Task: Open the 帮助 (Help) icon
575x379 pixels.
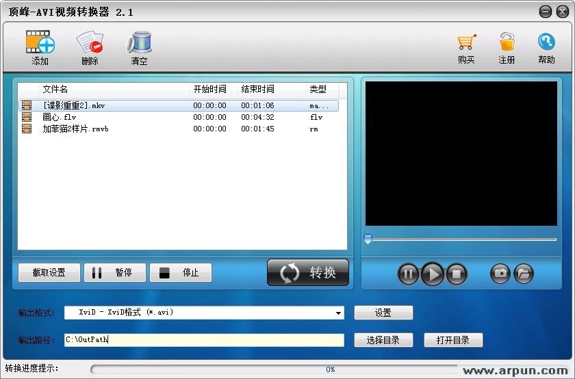Action: coord(546,43)
